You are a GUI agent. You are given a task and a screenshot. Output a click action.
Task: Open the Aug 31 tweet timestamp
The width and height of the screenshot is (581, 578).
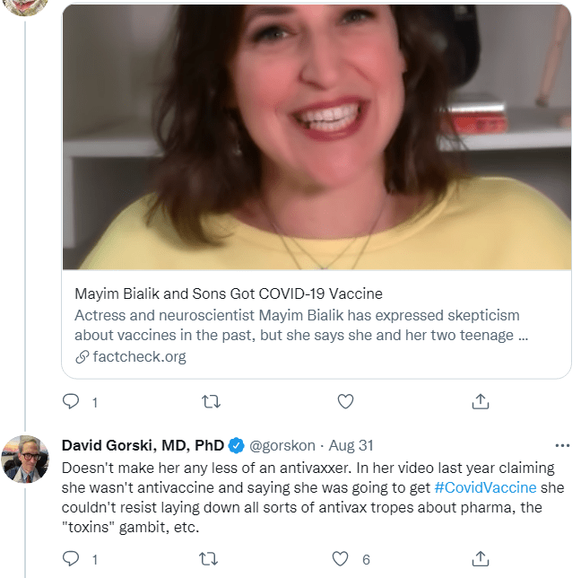point(351,445)
